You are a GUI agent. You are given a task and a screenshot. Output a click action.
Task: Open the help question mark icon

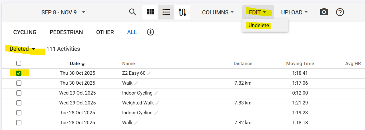(x=340, y=12)
